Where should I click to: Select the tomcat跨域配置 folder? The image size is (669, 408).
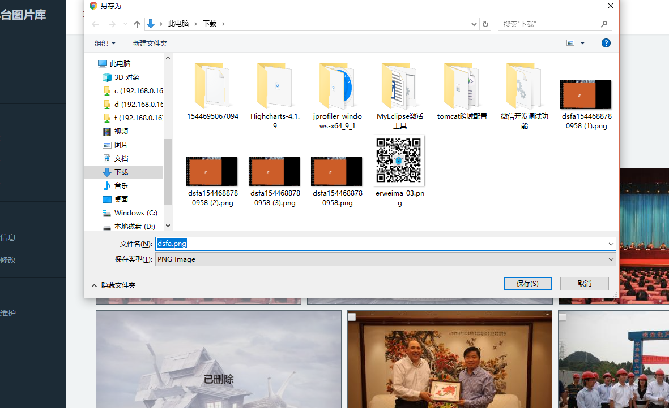tap(462, 91)
